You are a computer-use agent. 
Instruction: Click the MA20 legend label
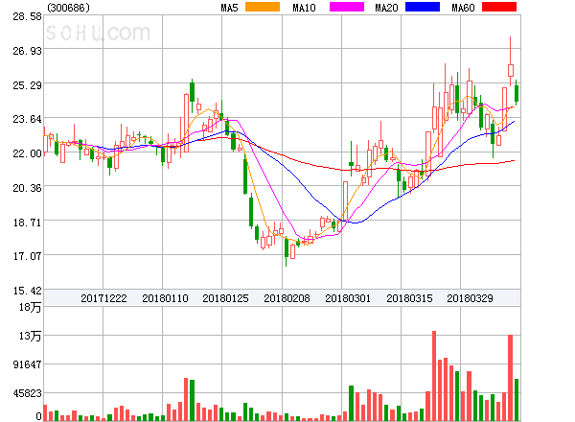[x=386, y=8]
